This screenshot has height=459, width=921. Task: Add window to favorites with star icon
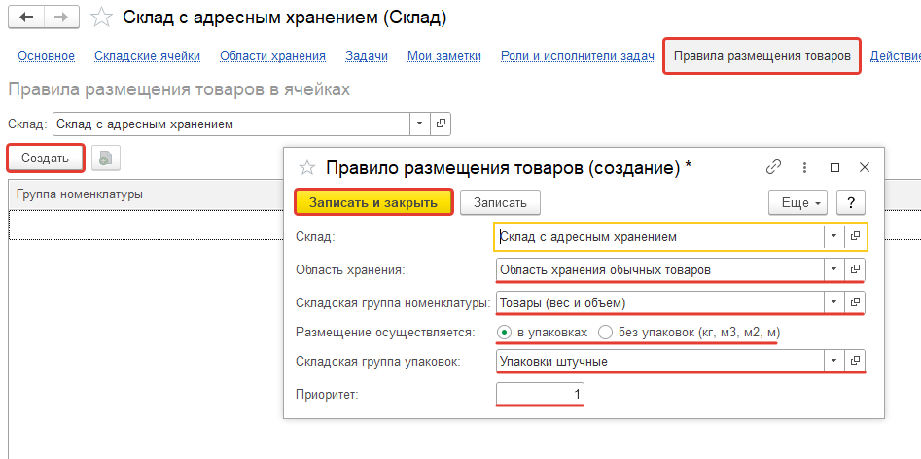point(101,18)
